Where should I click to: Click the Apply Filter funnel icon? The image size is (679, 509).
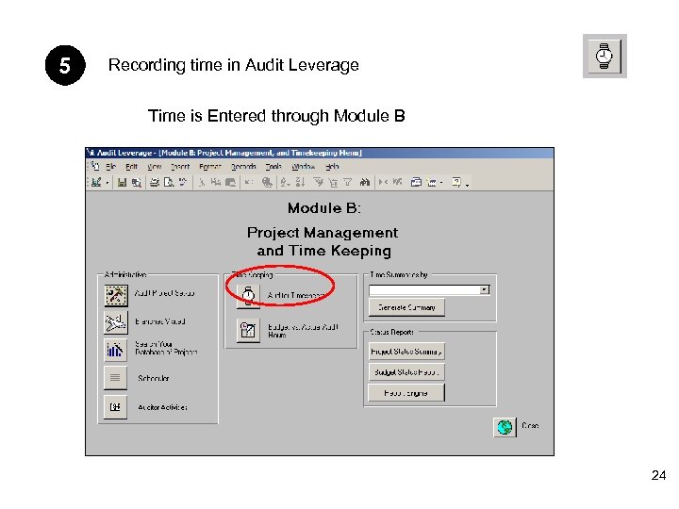pyautogui.click(x=348, y=182)
